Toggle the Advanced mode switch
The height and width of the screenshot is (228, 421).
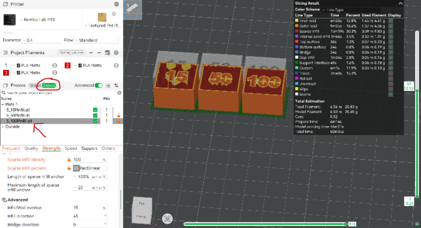[99, 85]
